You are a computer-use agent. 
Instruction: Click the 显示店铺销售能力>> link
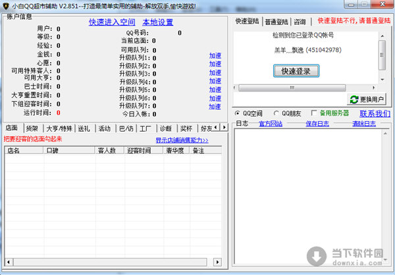182,140
